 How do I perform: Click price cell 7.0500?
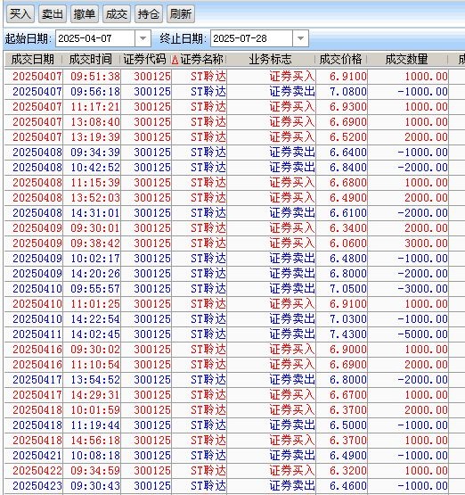(348, 289)
